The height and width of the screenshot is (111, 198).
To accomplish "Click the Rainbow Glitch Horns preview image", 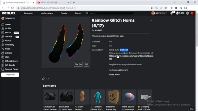I will (66, 43).
